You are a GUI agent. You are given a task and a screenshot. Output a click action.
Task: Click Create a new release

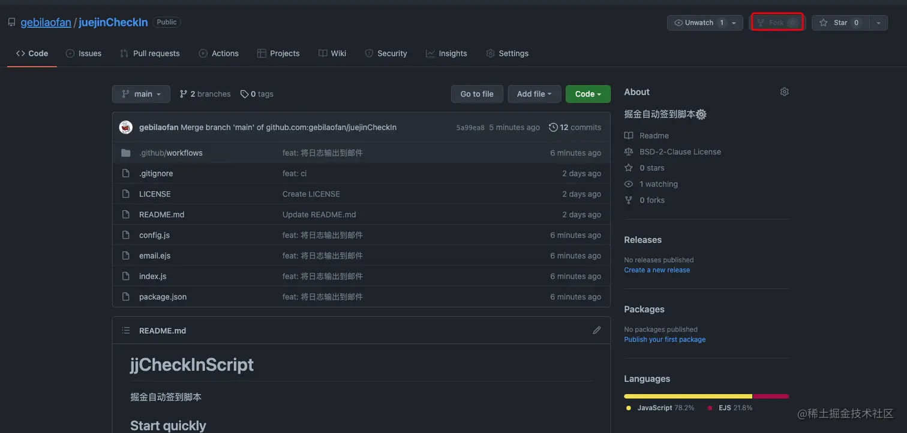(657, 270)
